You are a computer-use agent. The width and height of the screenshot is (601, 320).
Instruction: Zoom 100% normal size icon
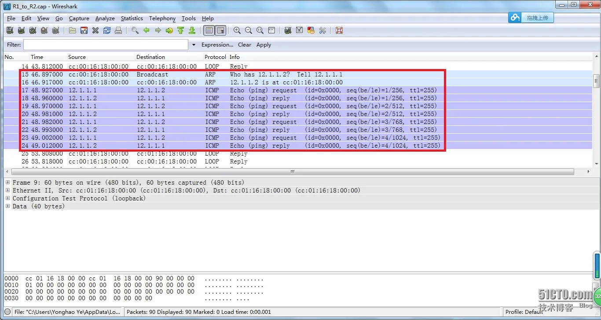[260, 30]
